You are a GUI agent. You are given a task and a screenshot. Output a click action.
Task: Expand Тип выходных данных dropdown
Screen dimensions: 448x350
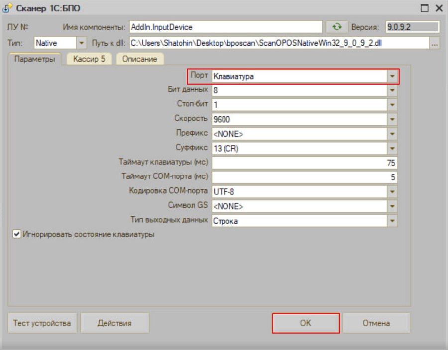pos(392,221)
